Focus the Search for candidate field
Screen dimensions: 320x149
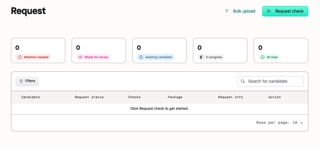pyautogui.click(x=270, y=81)
